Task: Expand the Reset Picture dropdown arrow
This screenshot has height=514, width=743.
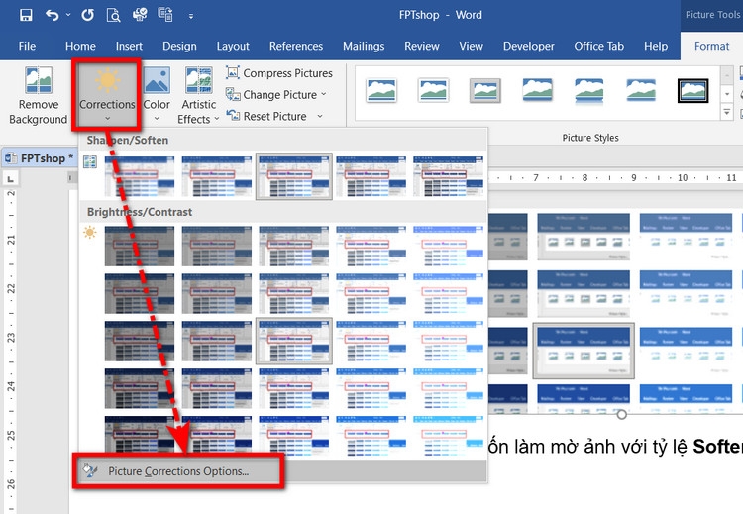Action: point(320,116)
